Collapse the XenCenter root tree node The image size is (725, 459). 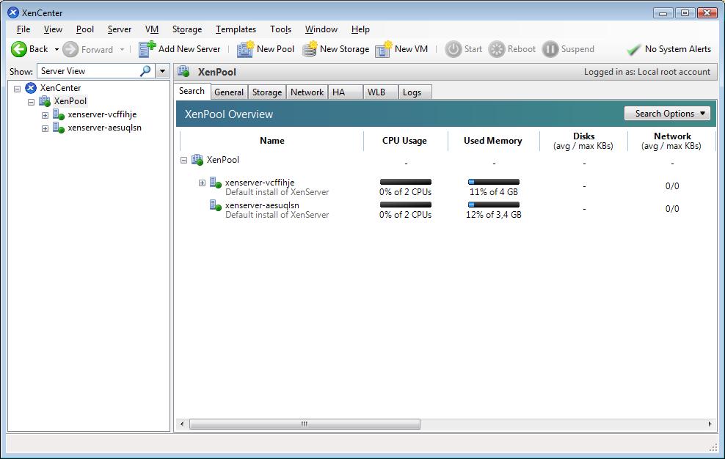(17, 88)
